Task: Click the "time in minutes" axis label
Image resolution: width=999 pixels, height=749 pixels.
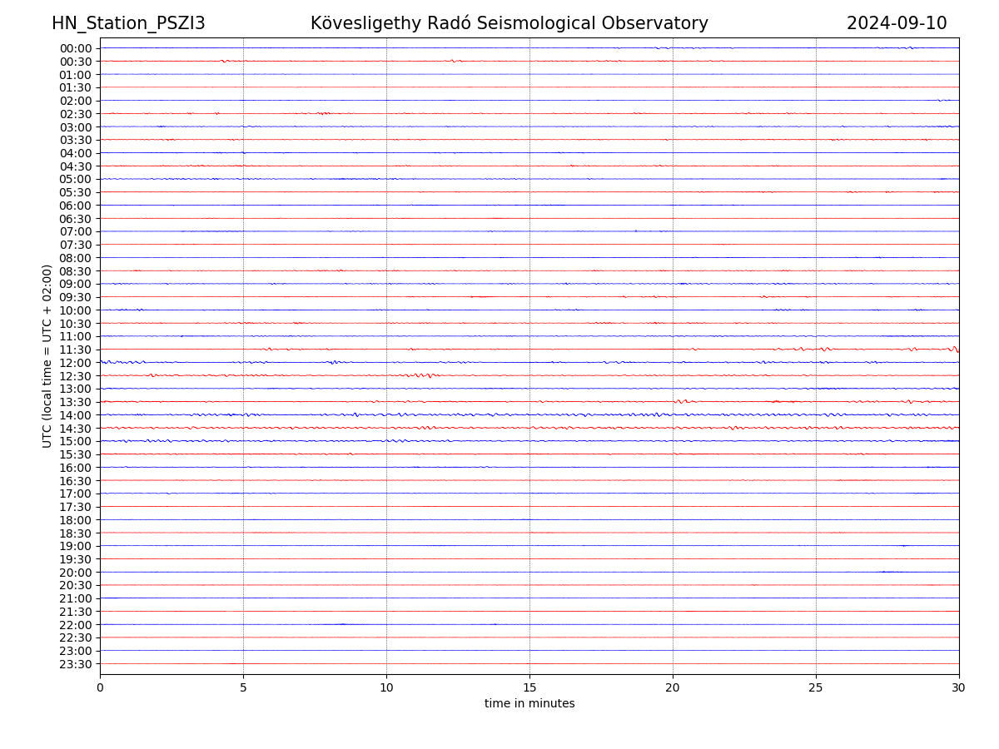Action: point(529,704)
